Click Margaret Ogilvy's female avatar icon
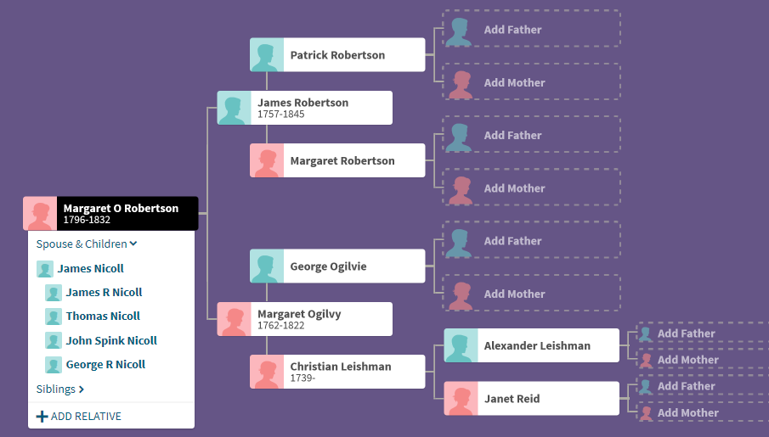This screenshot has height=437, width=769. pos(235,319)
